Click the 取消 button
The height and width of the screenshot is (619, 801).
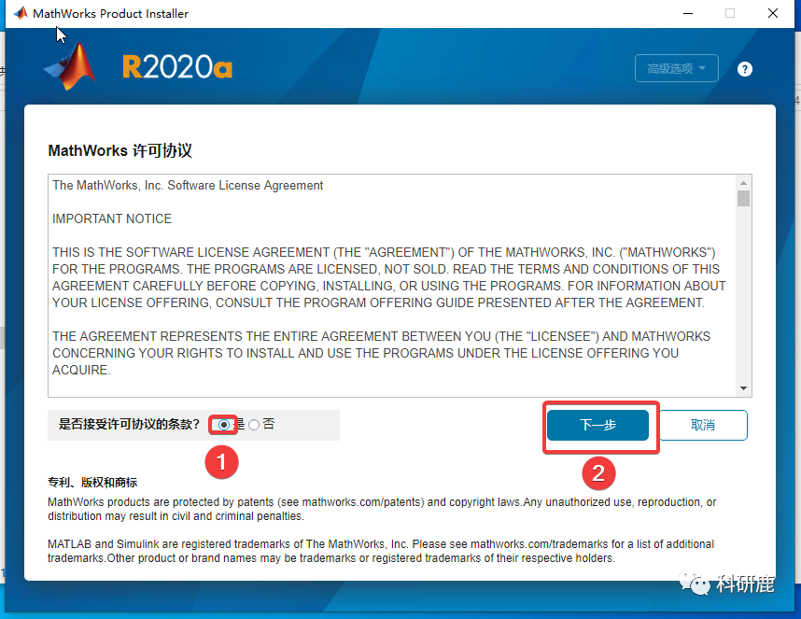[x=703, y=425]
